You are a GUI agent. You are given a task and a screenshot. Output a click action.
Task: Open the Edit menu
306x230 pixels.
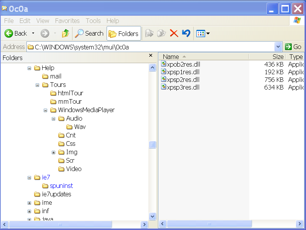click(x=25, y=21)
